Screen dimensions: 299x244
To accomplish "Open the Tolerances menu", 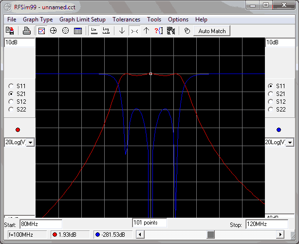I will (x=126, y=19).
